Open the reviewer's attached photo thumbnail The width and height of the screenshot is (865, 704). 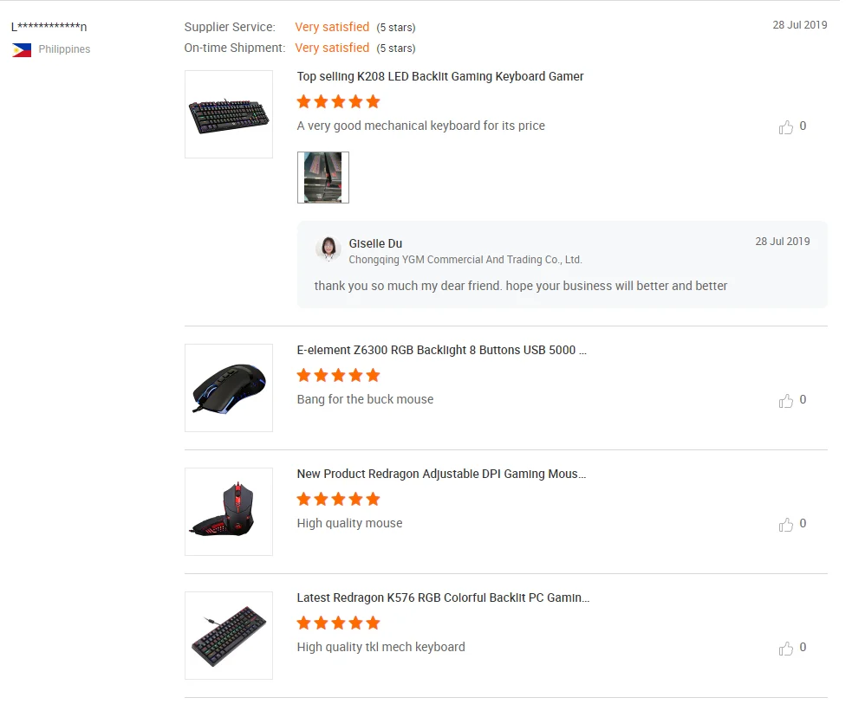click(323, 178)
